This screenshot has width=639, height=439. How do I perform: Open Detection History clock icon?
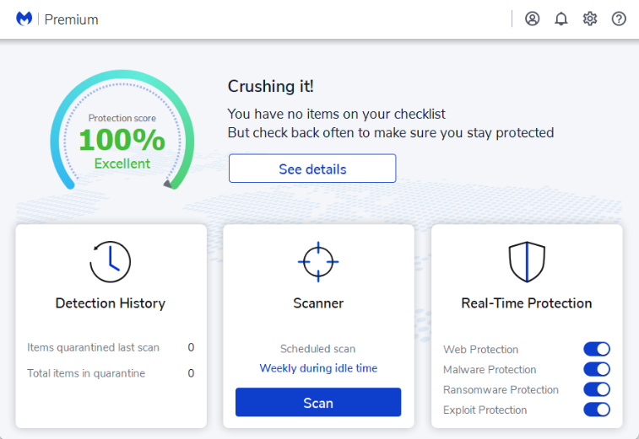coord(111,261)
